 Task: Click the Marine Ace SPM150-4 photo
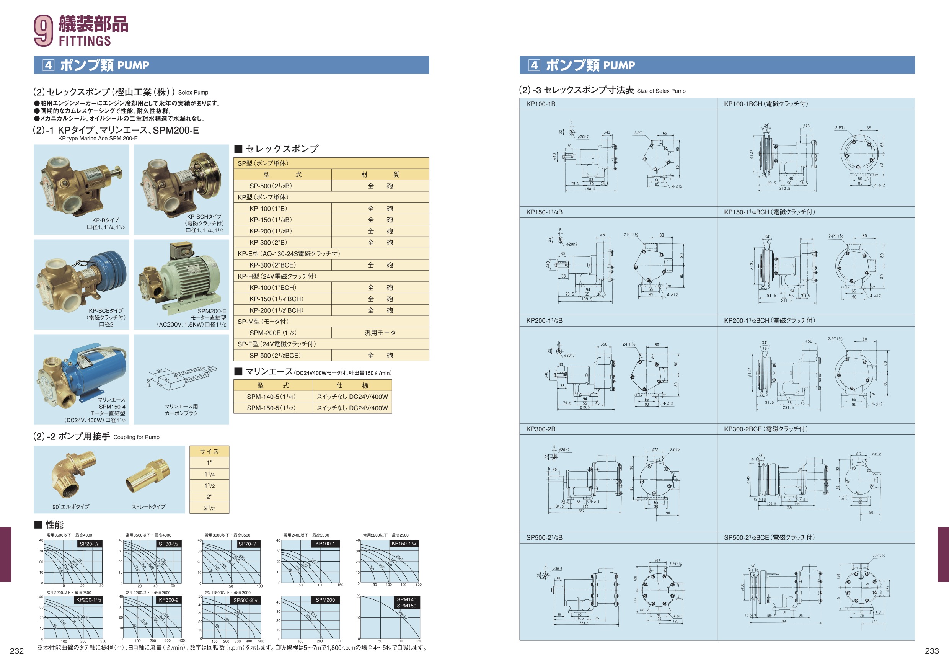pyautogui.click(x=82, y=380)
